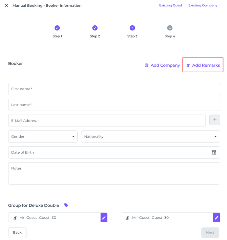Viewport: 227px width, 240px height.
Task: Select the Step 3 indicator
Action: coord(132,28)
